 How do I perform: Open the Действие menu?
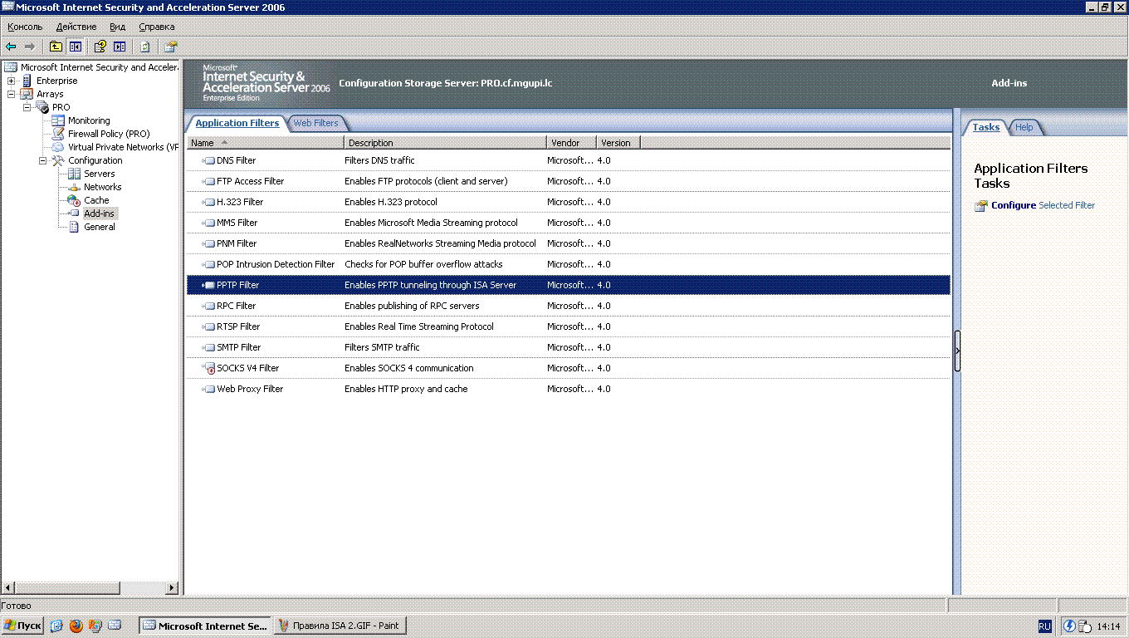click(x=76, y=27)
